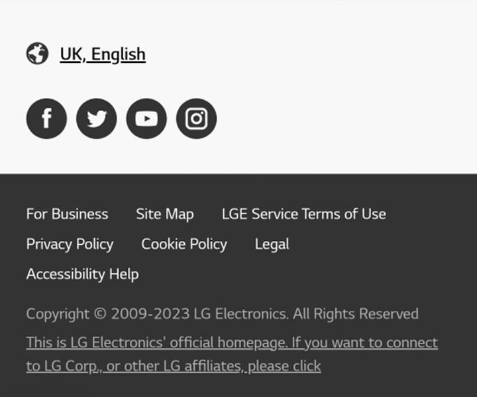Click the globe region icon
477x397 pixels.
pos(37,54)
